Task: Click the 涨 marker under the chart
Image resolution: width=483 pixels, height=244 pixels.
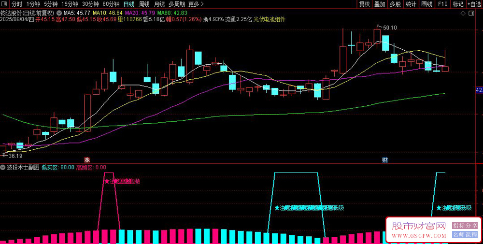Action: [x=87, y=160]
